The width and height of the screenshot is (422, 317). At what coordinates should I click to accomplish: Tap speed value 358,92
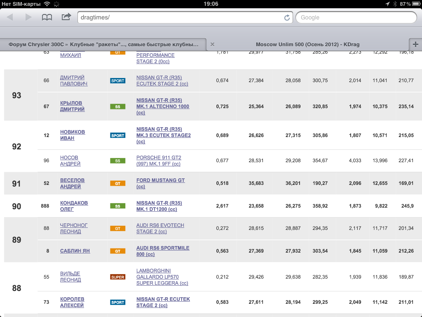pos(320,206)
